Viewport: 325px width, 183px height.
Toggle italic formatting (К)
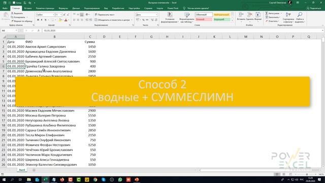tap(42, 20)
